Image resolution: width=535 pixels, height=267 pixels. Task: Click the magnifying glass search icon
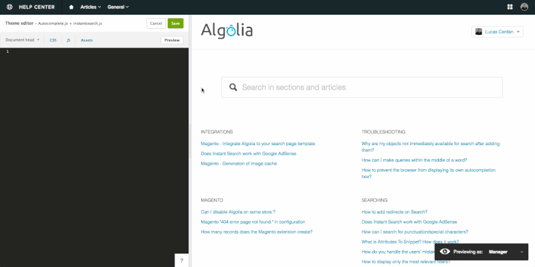click(x=233, y=88)
